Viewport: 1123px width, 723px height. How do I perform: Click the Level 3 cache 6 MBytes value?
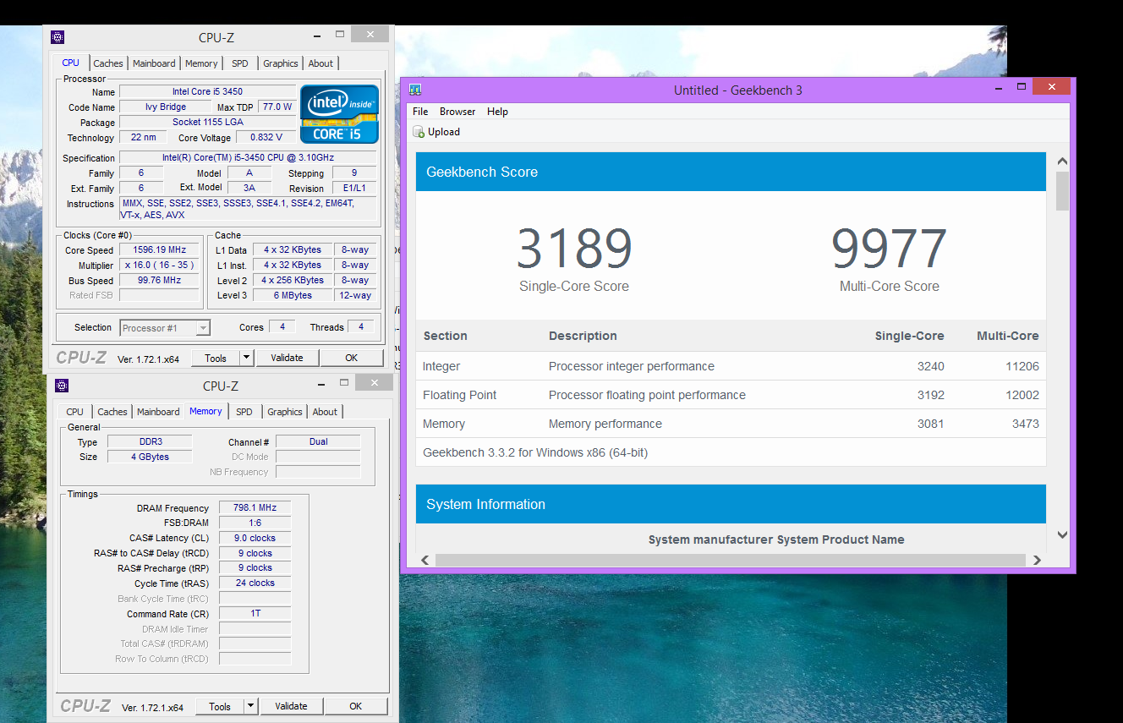pos(293,296)
